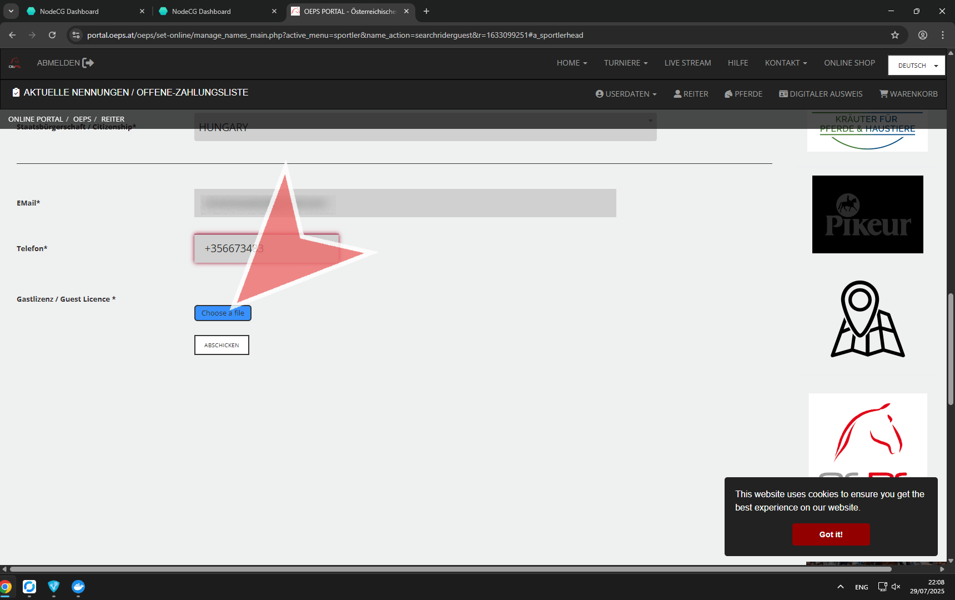Switch to the first NodeCG Dashboard tab
The height and width of the screenshot is (600, 955).
69,11
